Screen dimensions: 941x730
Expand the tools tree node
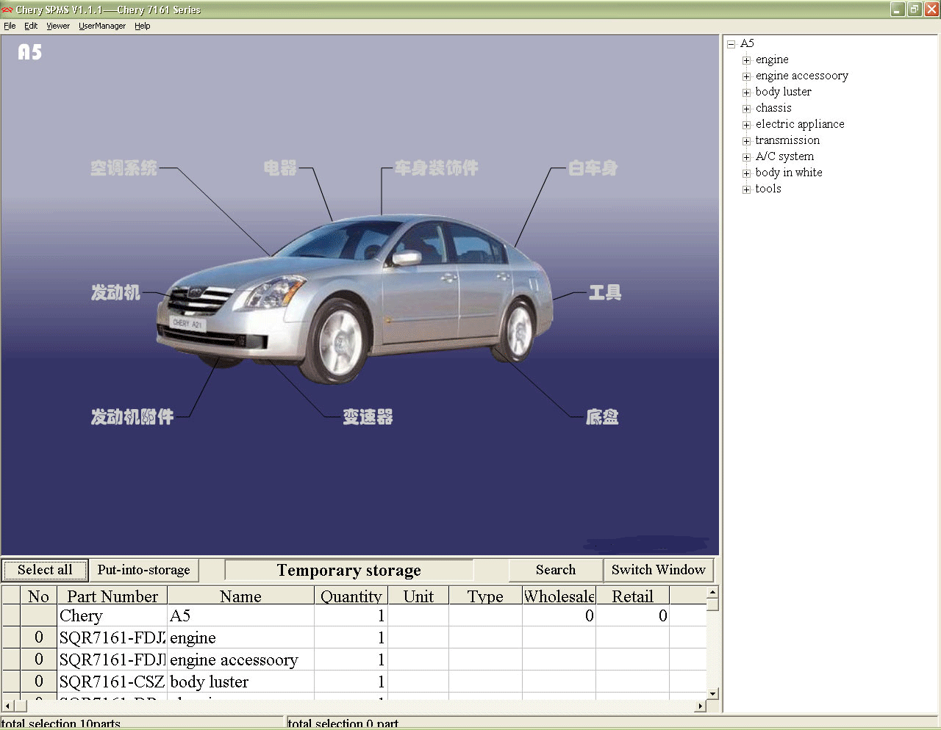(746, 189)
